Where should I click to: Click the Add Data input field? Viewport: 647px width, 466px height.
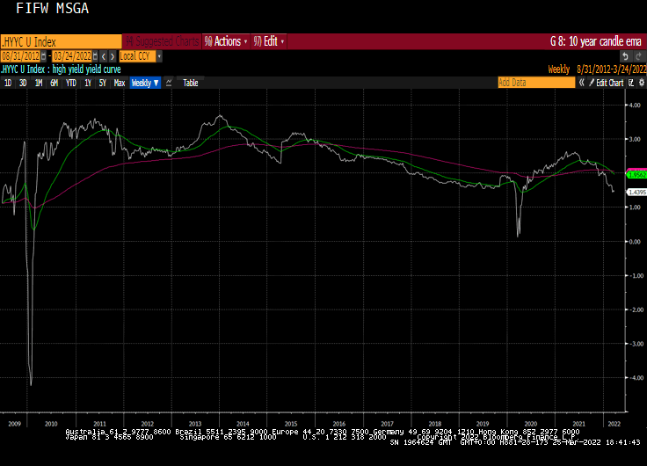pyautogui.click(x=526, y=83)
